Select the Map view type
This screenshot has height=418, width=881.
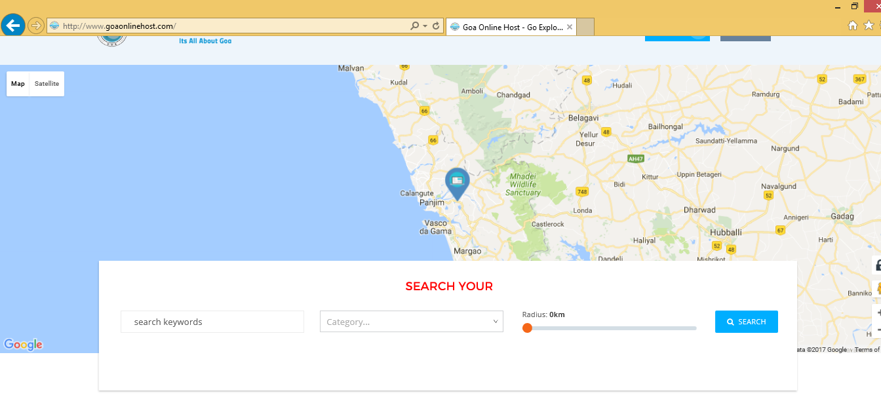pyautogui.click(x=18, y=84)
